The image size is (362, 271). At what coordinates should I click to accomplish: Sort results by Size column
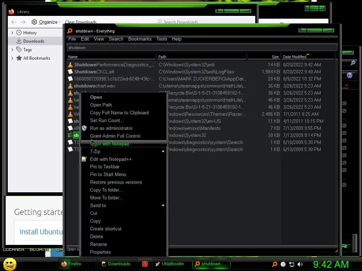(264, 57)
